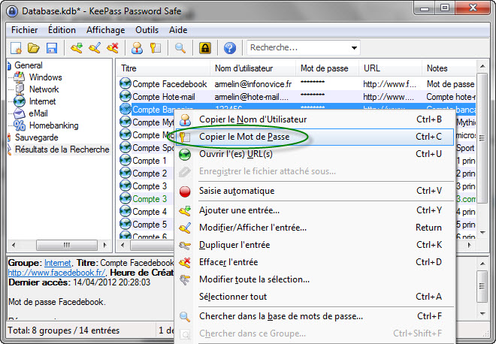Click the Add entry key toolbar icon
This screenshot has width=496, height=344.
click(76, 48)
